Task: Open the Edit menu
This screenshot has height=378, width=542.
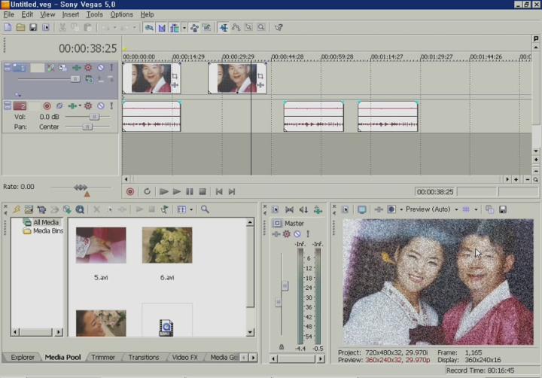Action: point(27,14)
